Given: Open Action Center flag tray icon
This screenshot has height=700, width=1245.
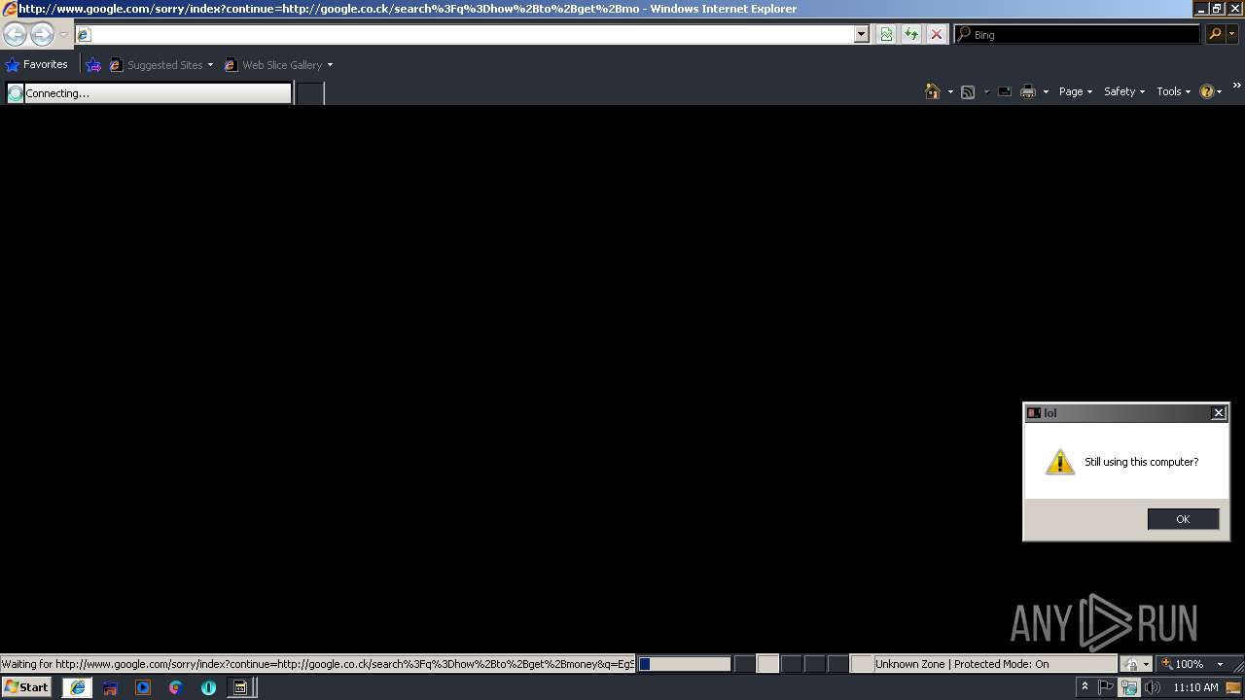Looking at the screenshot, I should point(1106,687).
